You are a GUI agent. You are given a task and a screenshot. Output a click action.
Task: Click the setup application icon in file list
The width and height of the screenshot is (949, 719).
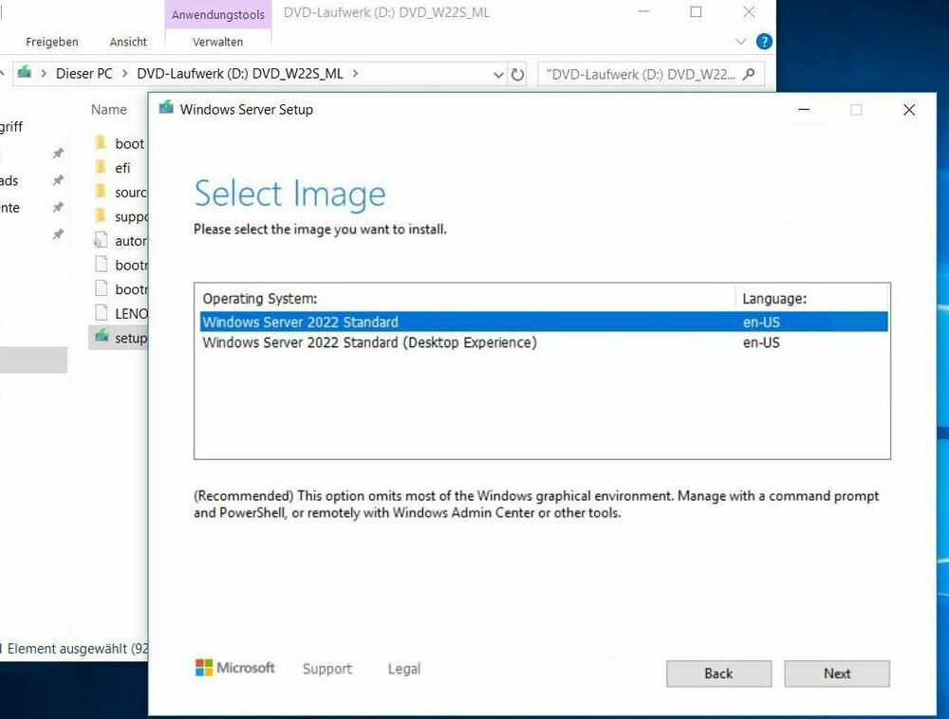pyautogui.click(x=102, y=337)
